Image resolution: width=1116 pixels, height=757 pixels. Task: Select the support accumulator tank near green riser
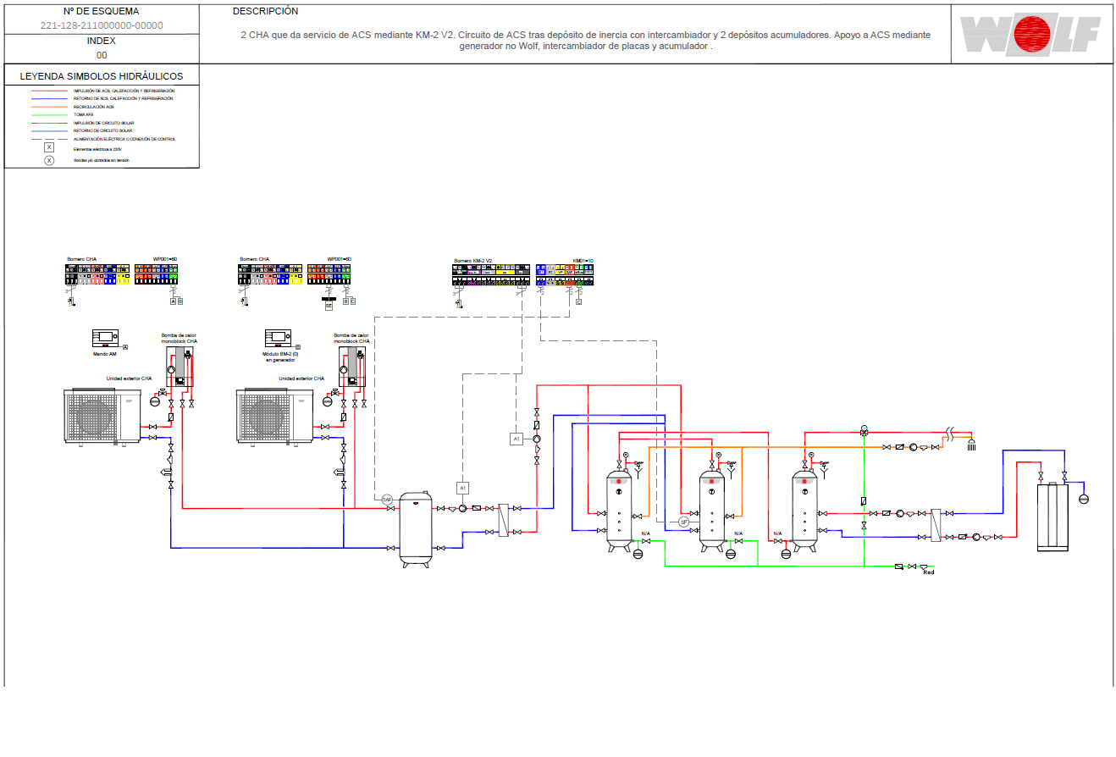805,512
